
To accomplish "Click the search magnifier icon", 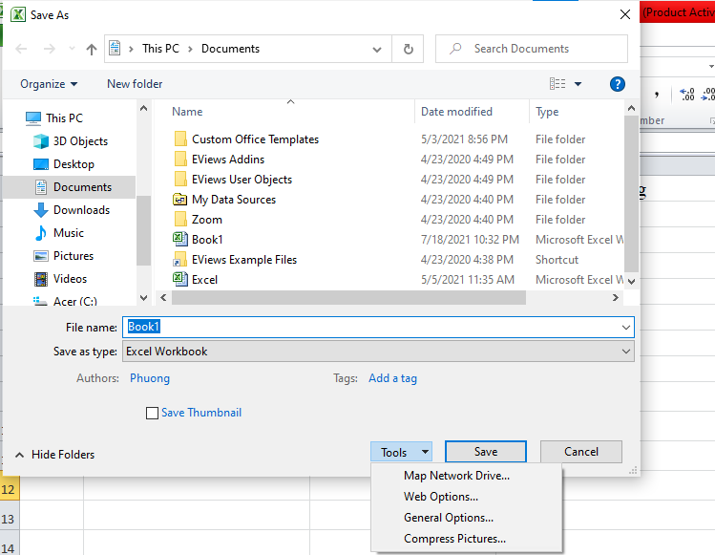I will [x=455, y=49].
